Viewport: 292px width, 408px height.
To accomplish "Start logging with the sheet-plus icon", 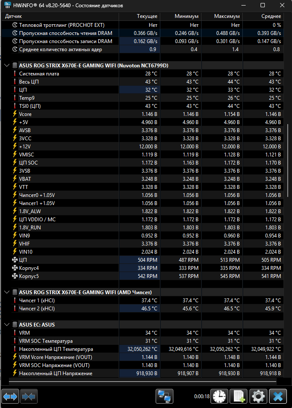I will tap(239, 396).
